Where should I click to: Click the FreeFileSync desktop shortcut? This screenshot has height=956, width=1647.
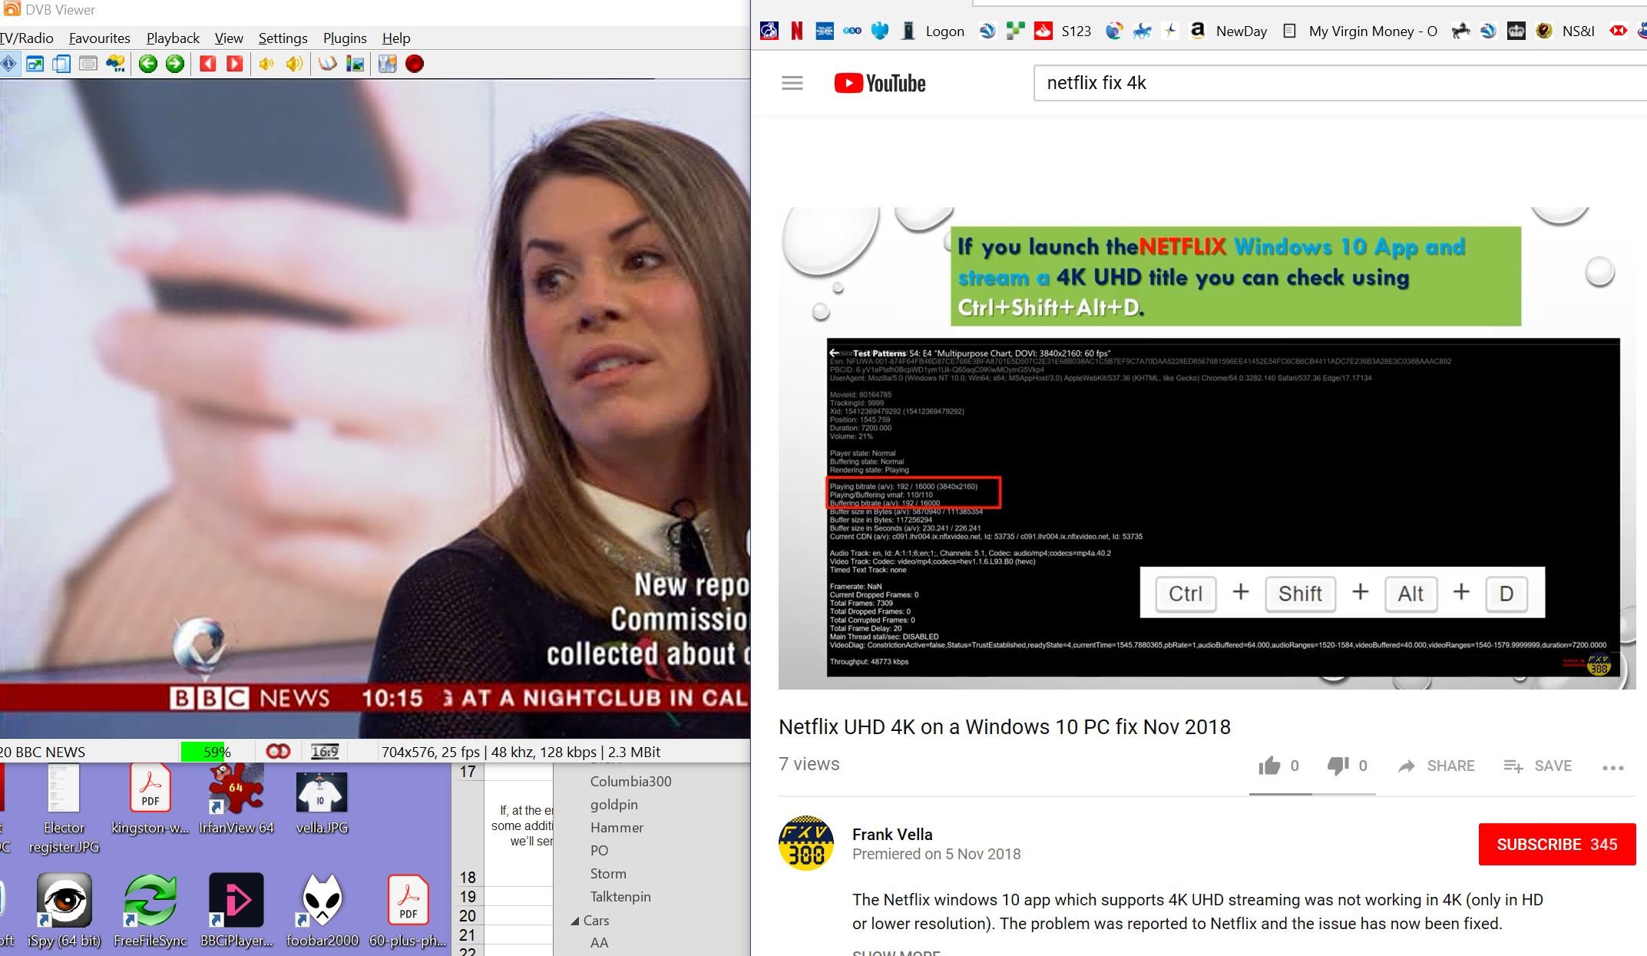[150, 910]
